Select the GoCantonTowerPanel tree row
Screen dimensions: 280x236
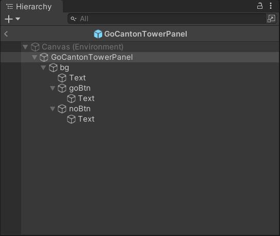coord(140,57)
